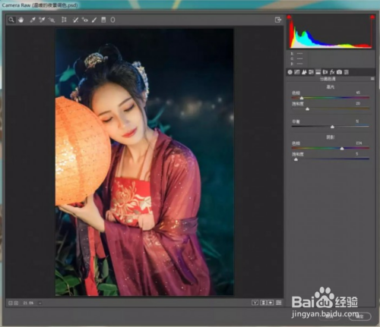Pick the Adjustment Brush tool
This screenshot has height=327, width=380.
pyautogui.click(x=94, y=20)
